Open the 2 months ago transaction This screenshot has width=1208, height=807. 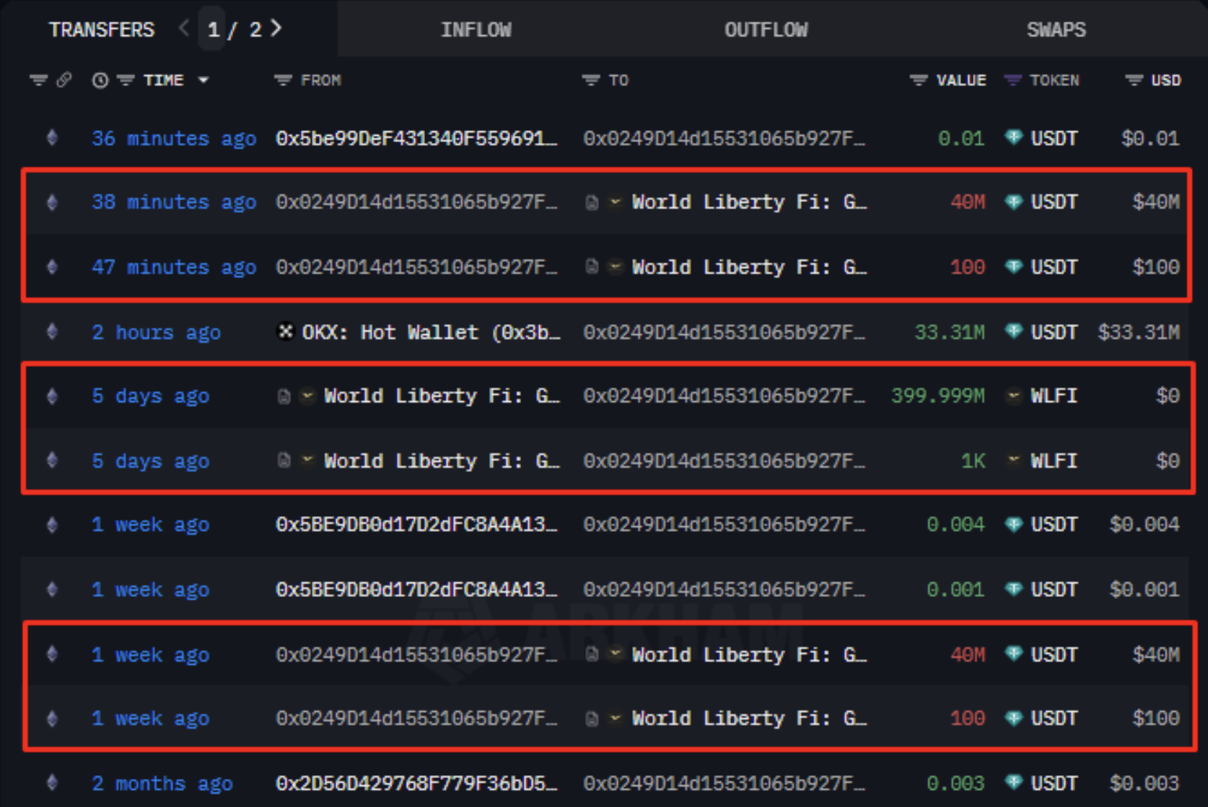pyautogui.click(x=162, y=783)
